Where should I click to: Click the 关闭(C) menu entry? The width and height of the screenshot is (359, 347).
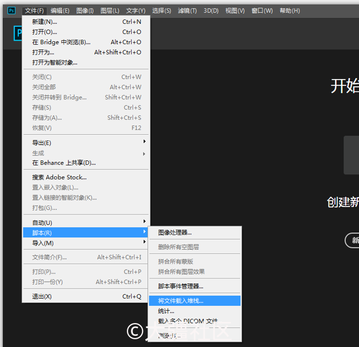click(86, 77)
